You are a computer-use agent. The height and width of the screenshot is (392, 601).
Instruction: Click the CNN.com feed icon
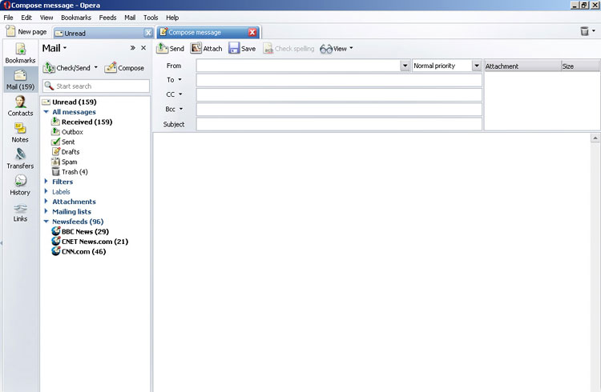tap(56, 251)
